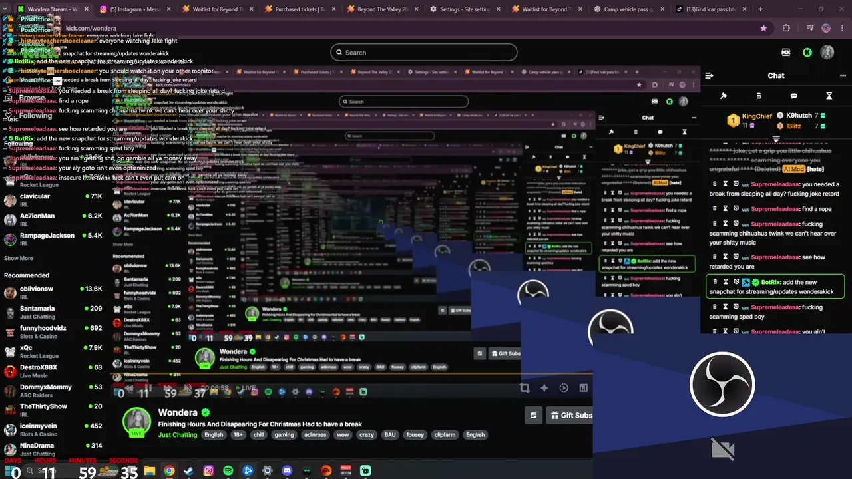The image size is (852, 479).
Task: Timeout sender of 'you needed a break' message
Action: tap(726, 184)
